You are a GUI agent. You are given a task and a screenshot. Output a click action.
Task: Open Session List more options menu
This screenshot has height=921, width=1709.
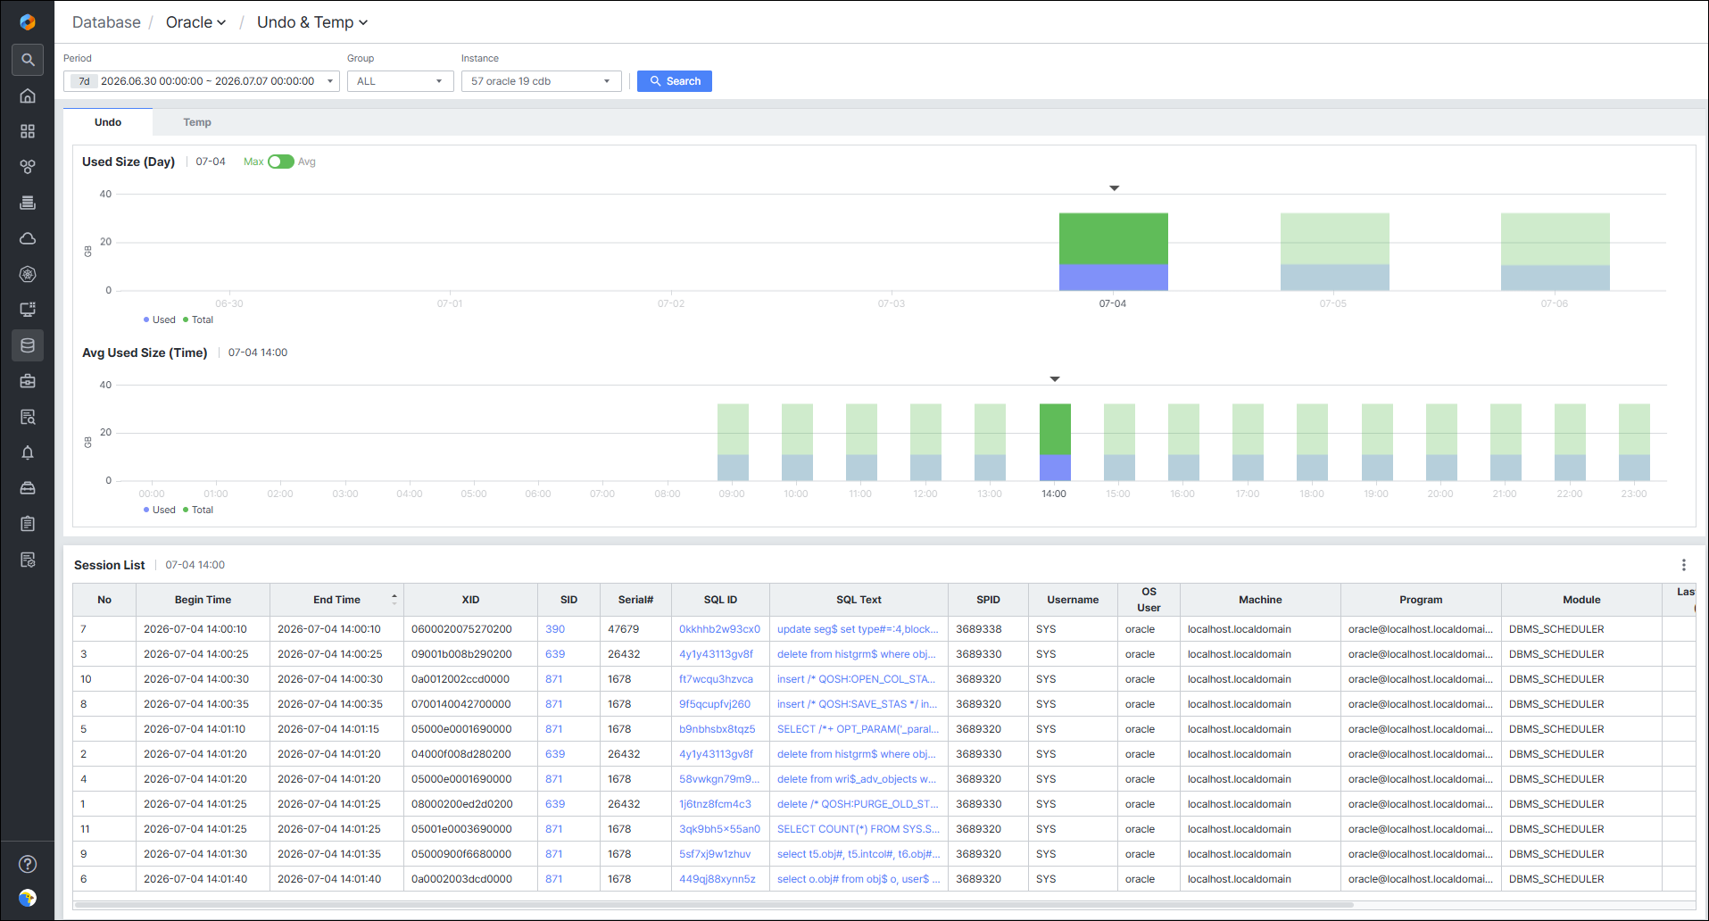(1684, 565)
